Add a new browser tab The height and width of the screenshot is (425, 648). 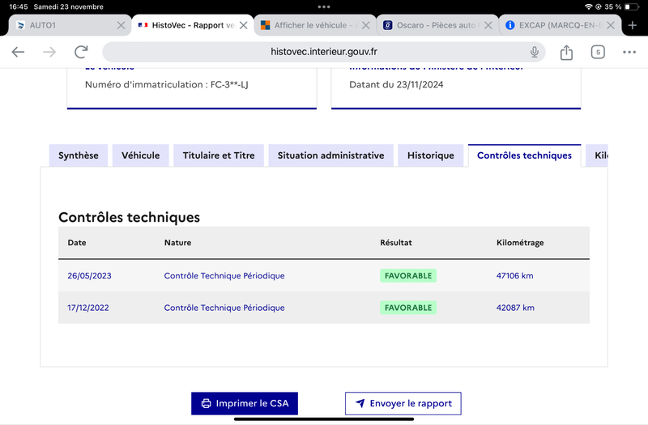(633, 25)
